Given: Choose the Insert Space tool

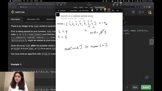Looking at the screenshot, I should click(84, 11).
